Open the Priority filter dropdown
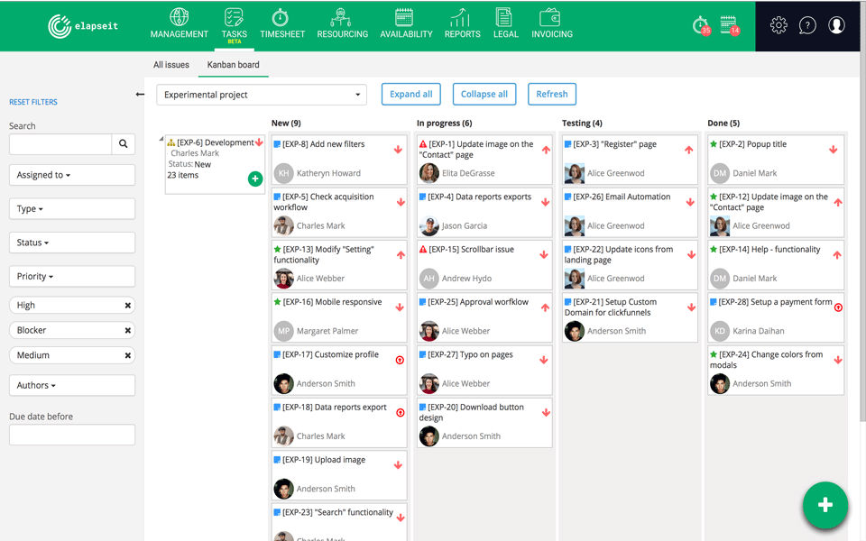The width and height of the screenshot is (866, 541). (x=72, y=276)
